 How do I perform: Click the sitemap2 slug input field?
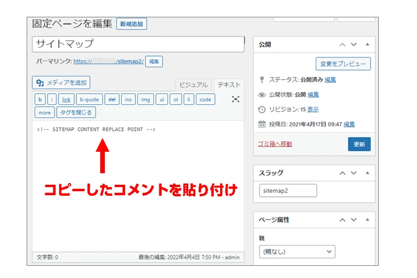288,191
